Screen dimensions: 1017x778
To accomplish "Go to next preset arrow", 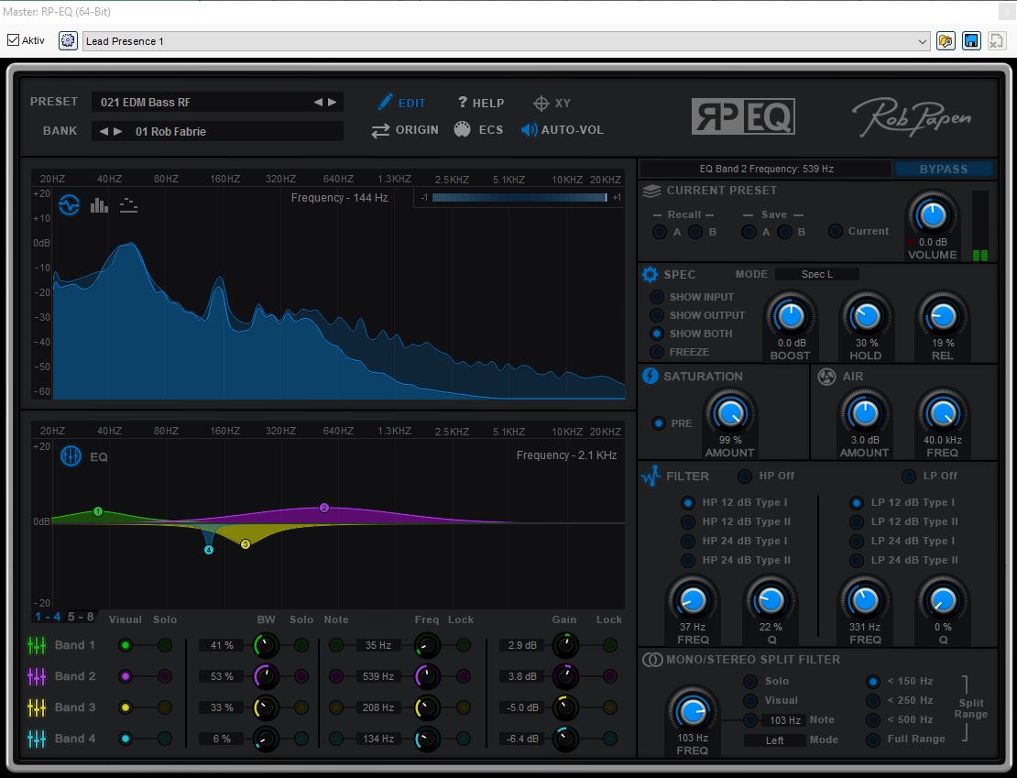I will [x=333, y=102].
